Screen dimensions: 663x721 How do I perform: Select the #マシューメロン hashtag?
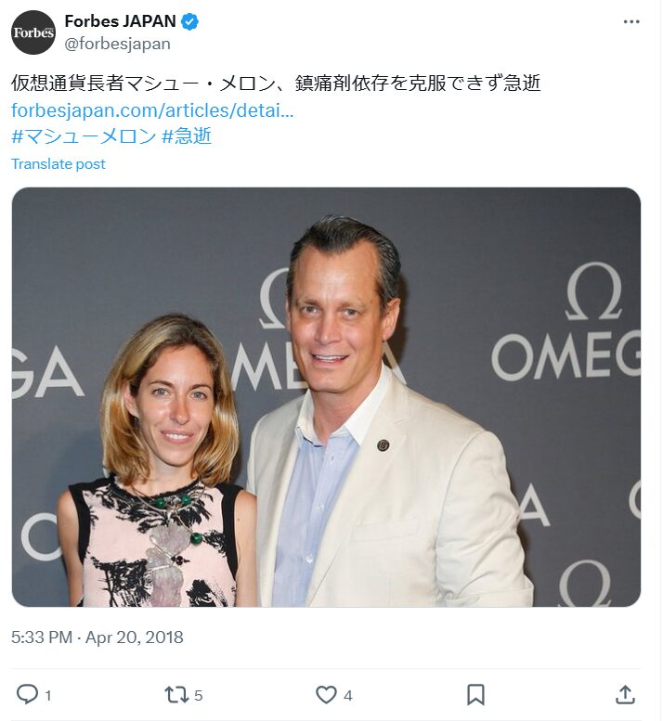84,136
